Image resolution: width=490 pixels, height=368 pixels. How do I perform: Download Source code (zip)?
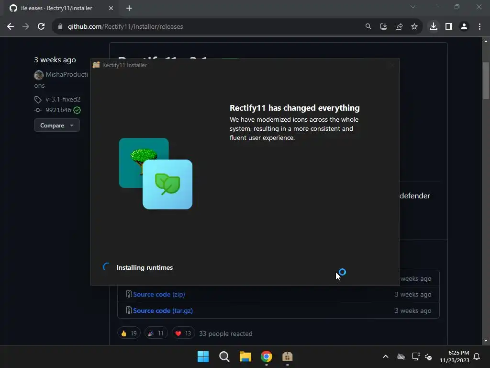(x=159, y=294)
